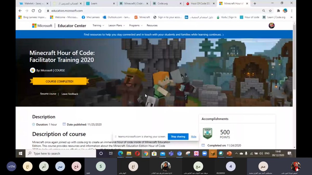Expand the Training menu in the navigation bar

(98, 25)
